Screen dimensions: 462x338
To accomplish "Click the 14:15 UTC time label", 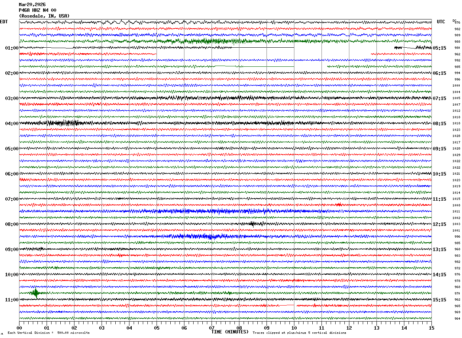I will (439, 275).
